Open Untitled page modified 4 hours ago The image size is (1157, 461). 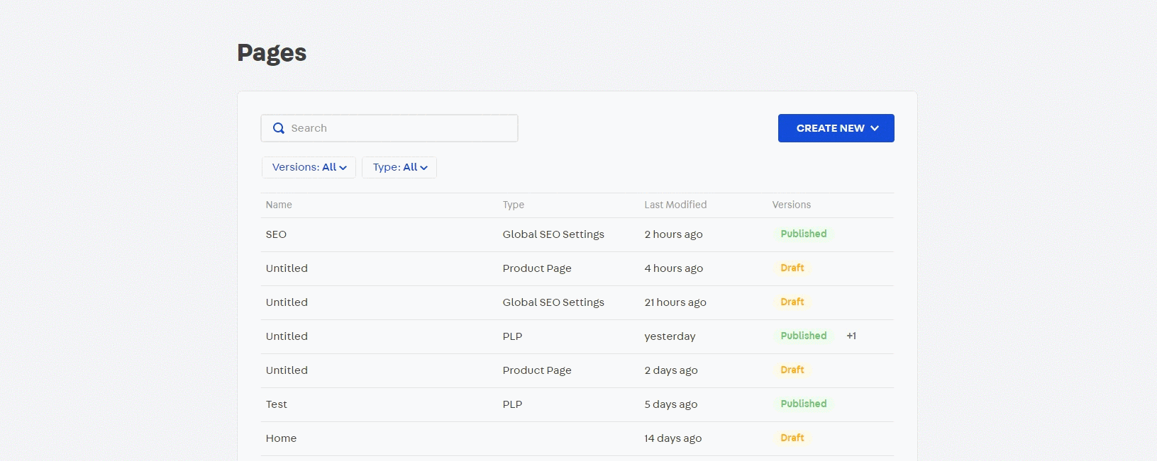[x=287, y=268]
